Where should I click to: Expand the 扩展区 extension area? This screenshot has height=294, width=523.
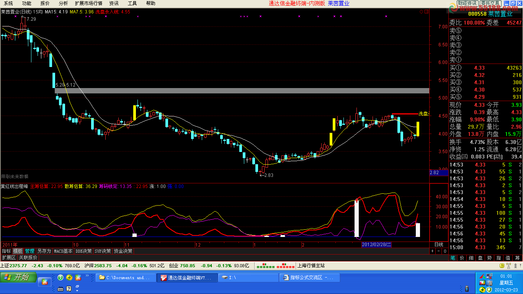[8, 258]
